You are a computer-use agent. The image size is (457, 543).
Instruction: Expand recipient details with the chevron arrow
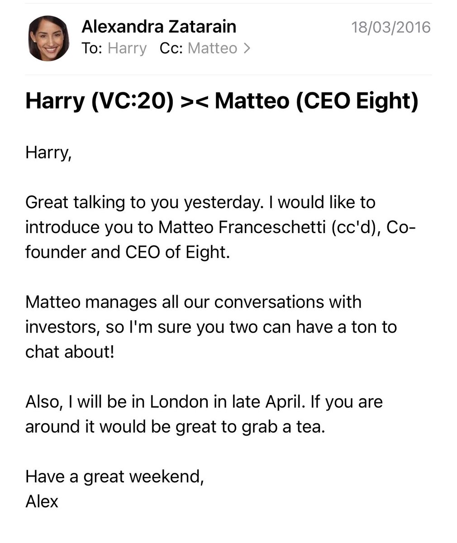tap(246, 48)
